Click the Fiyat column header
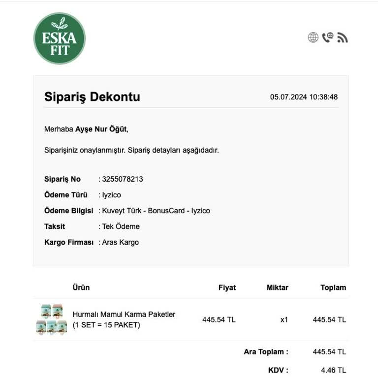 tap(227, 287)
